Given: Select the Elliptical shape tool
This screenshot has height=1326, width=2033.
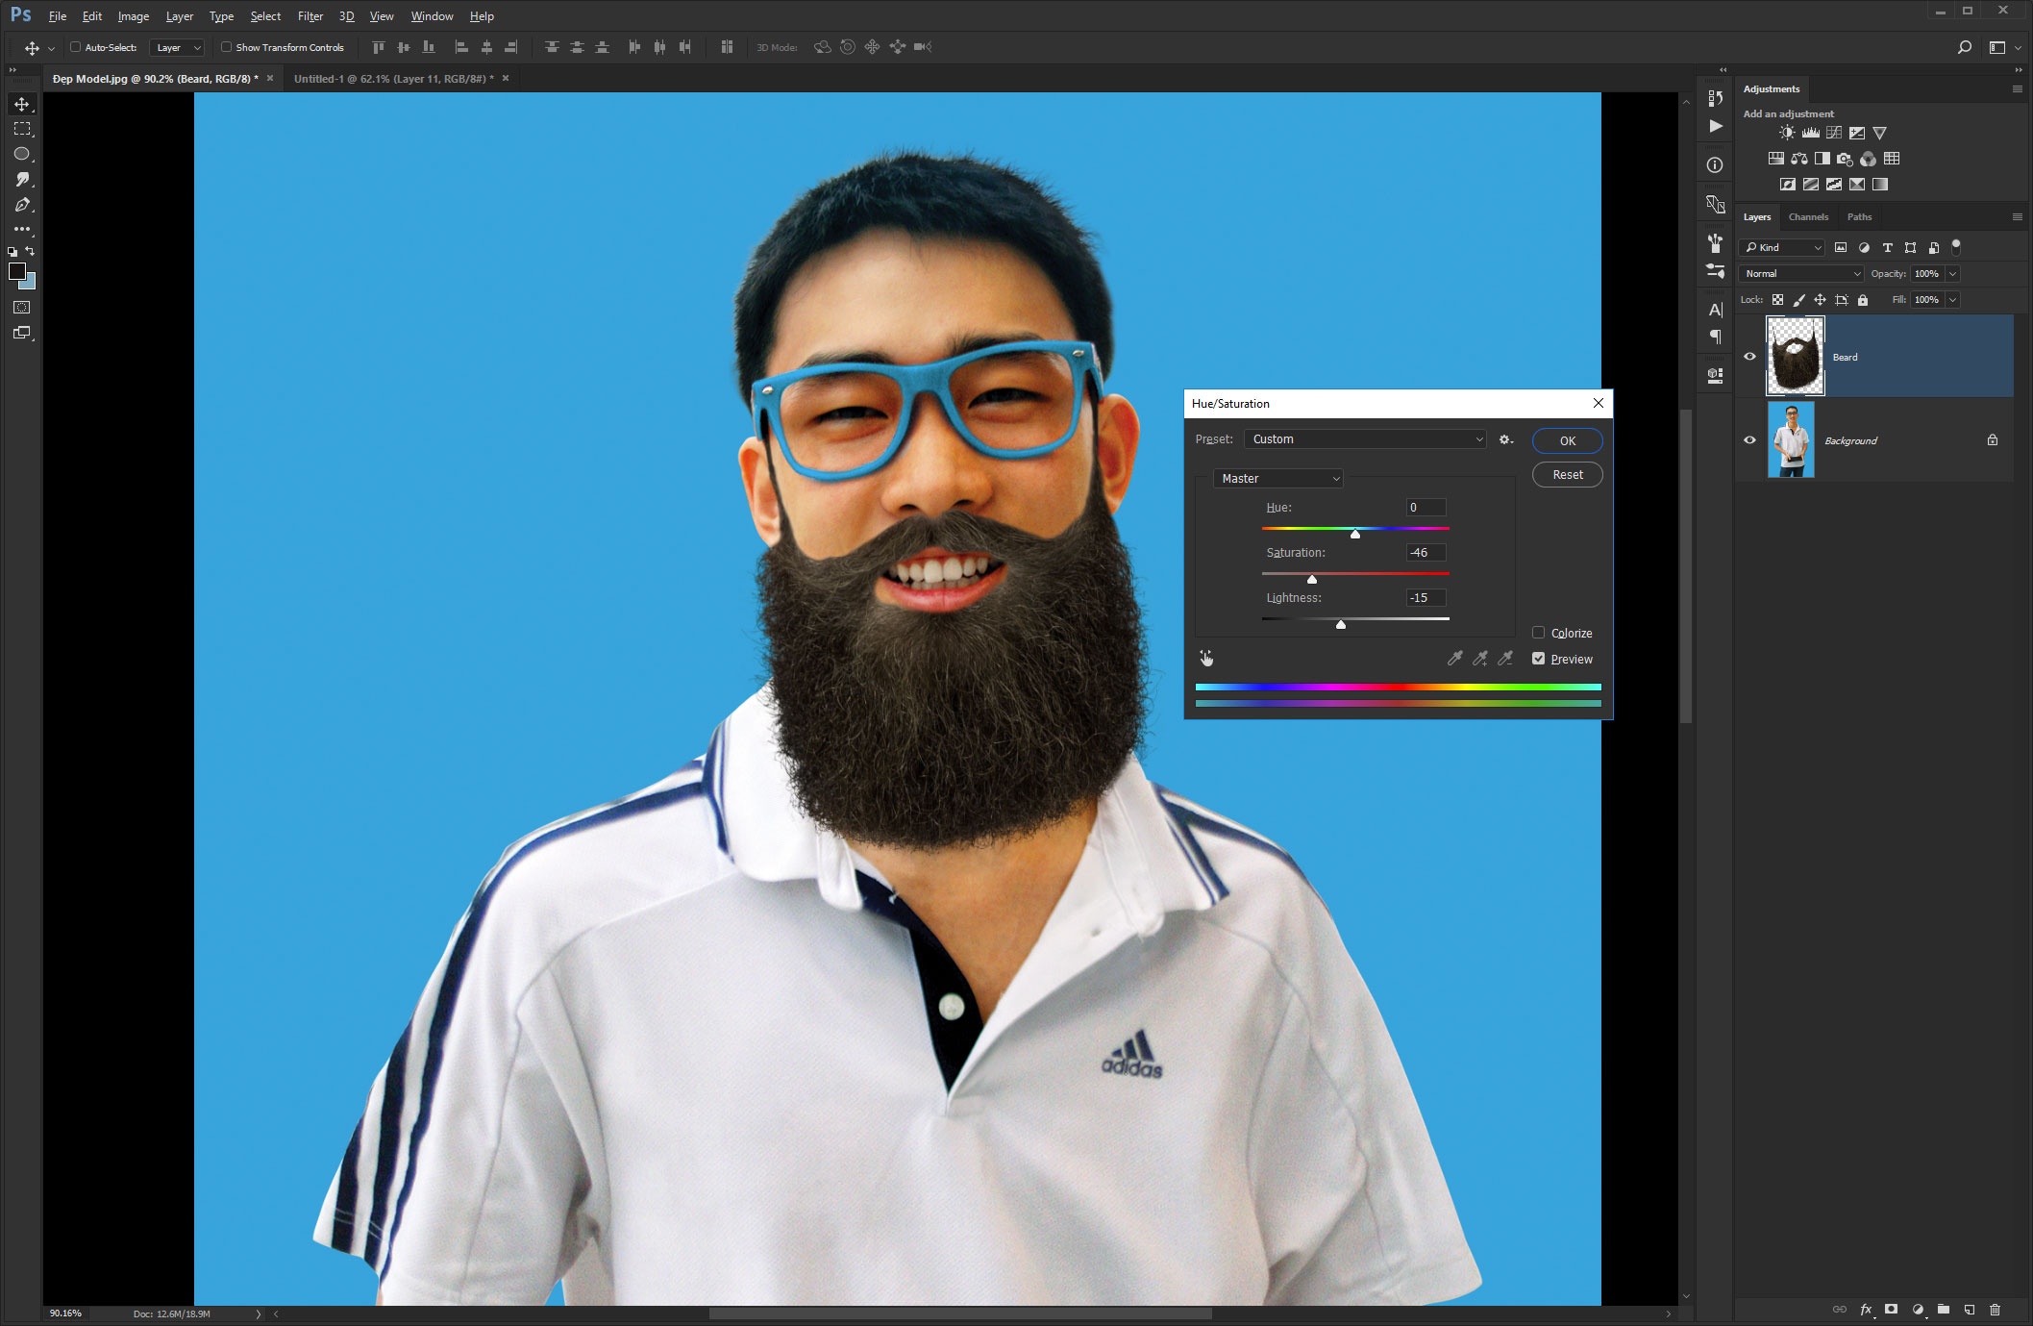Looking at the screenshot, I should tap(22, 154).
